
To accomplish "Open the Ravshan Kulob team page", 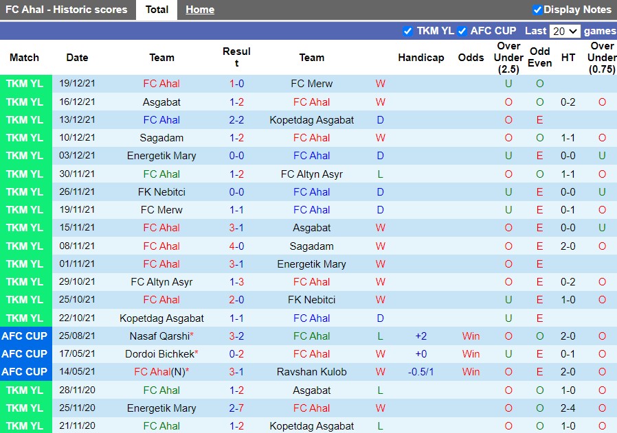I will coord(312,372).
